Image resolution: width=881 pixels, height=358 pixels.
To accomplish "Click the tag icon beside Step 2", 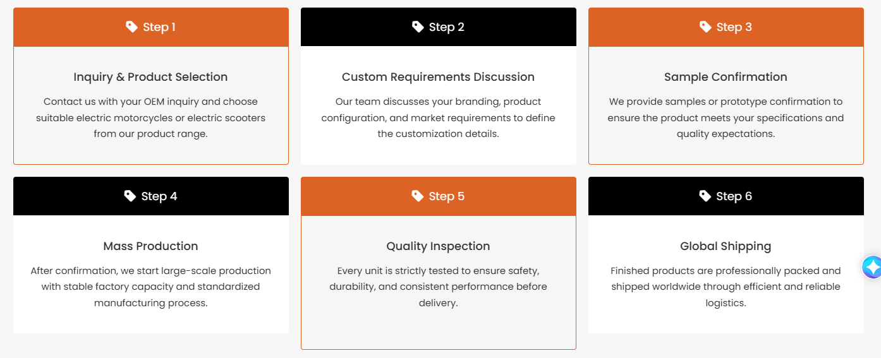I will pyautogui.click(x=418, y=27).
